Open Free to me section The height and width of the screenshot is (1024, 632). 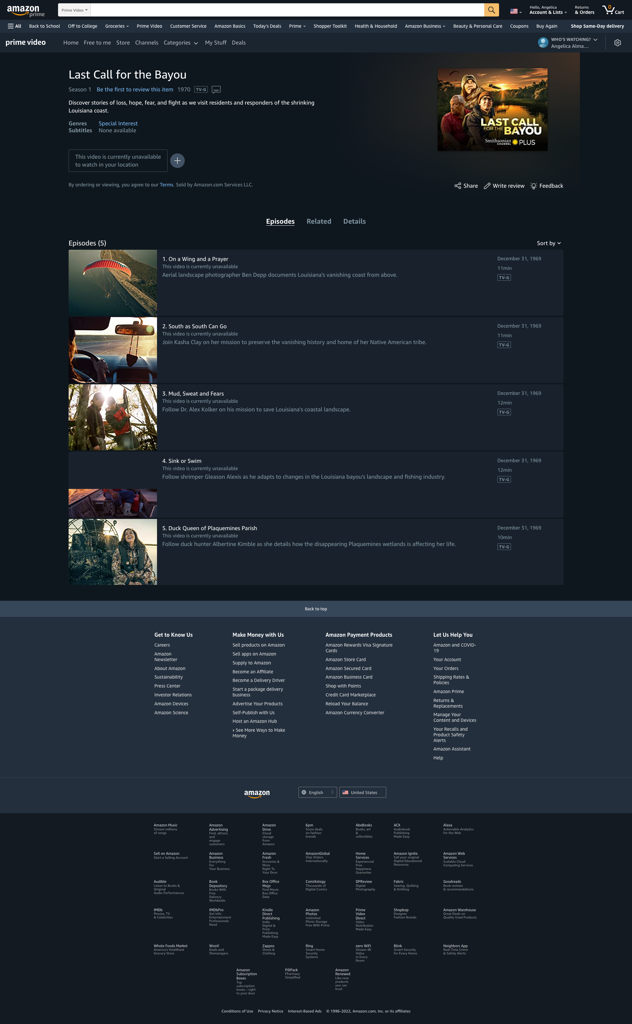[97, 43]
